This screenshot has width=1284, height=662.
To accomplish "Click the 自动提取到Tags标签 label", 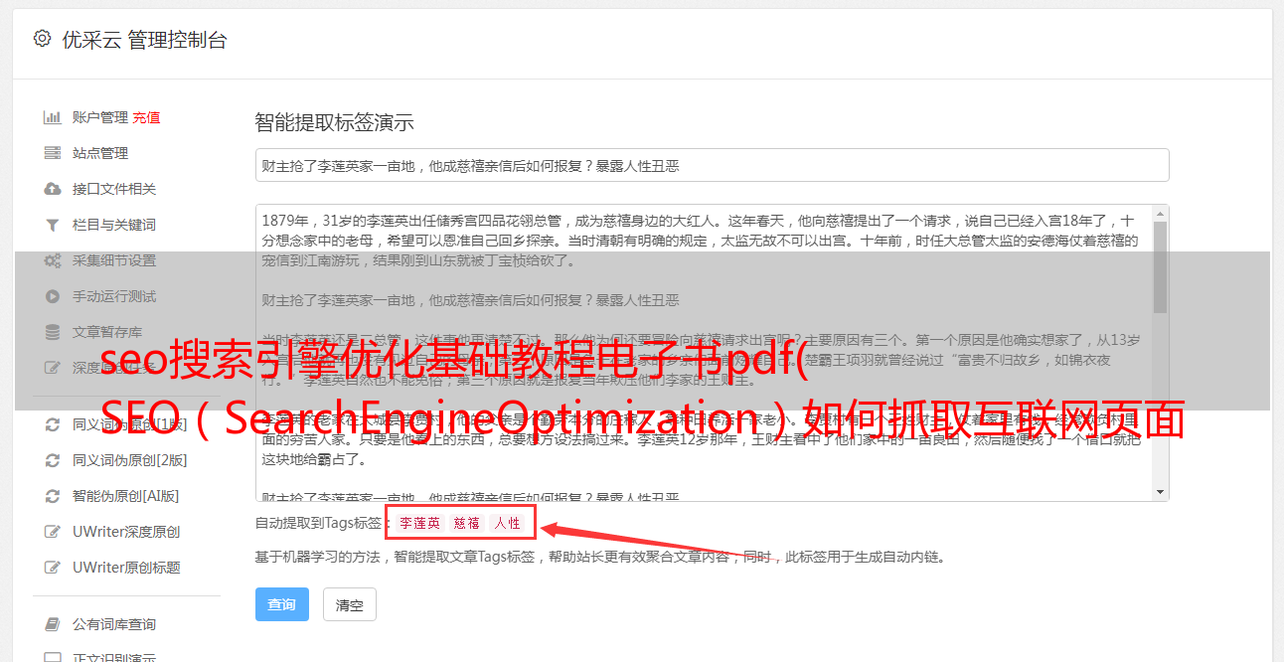I will [x=321, y=523].
